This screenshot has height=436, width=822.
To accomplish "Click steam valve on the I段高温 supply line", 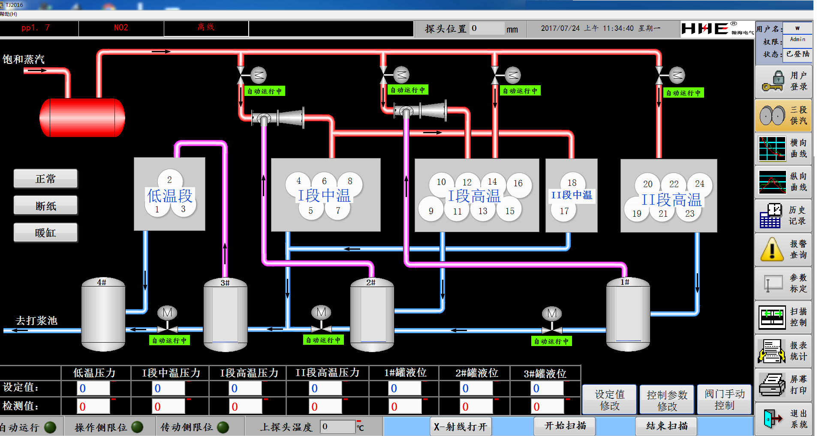I will (x=506, y=75).
